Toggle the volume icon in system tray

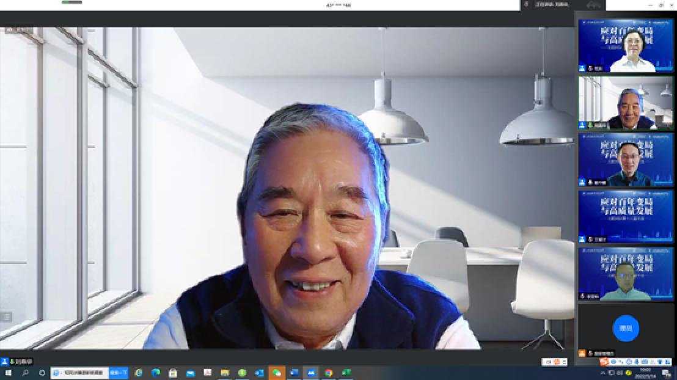click(620, 373)
